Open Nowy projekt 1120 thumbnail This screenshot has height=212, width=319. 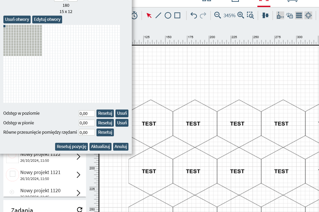tap(12, 192)
